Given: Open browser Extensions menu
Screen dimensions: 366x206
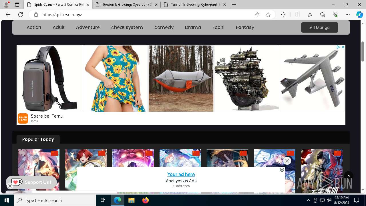Looking at the screenshot, I should (x=283, y=15).
